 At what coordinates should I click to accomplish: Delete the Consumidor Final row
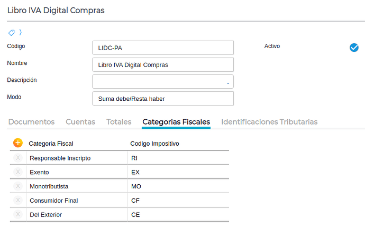(17, 201)
